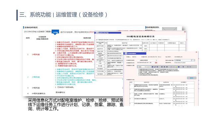
Task: Click the dark blue icon beside the image icon
Action: tap(179, 67)
